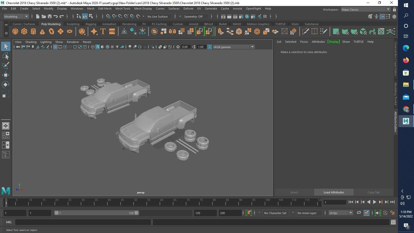Viewport: 414px width, 233px height.
Task: Click the Select button in Attribute Editor
Action: pos(294,192)
